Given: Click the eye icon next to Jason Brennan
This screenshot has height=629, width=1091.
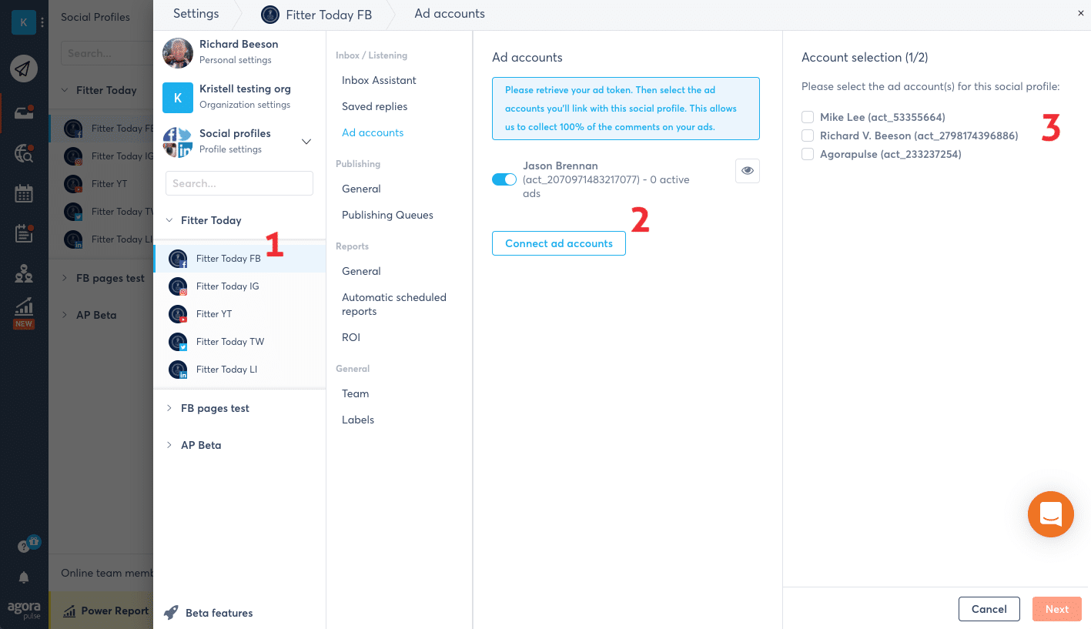Looking at the screenshot, I should coord(748,171).
